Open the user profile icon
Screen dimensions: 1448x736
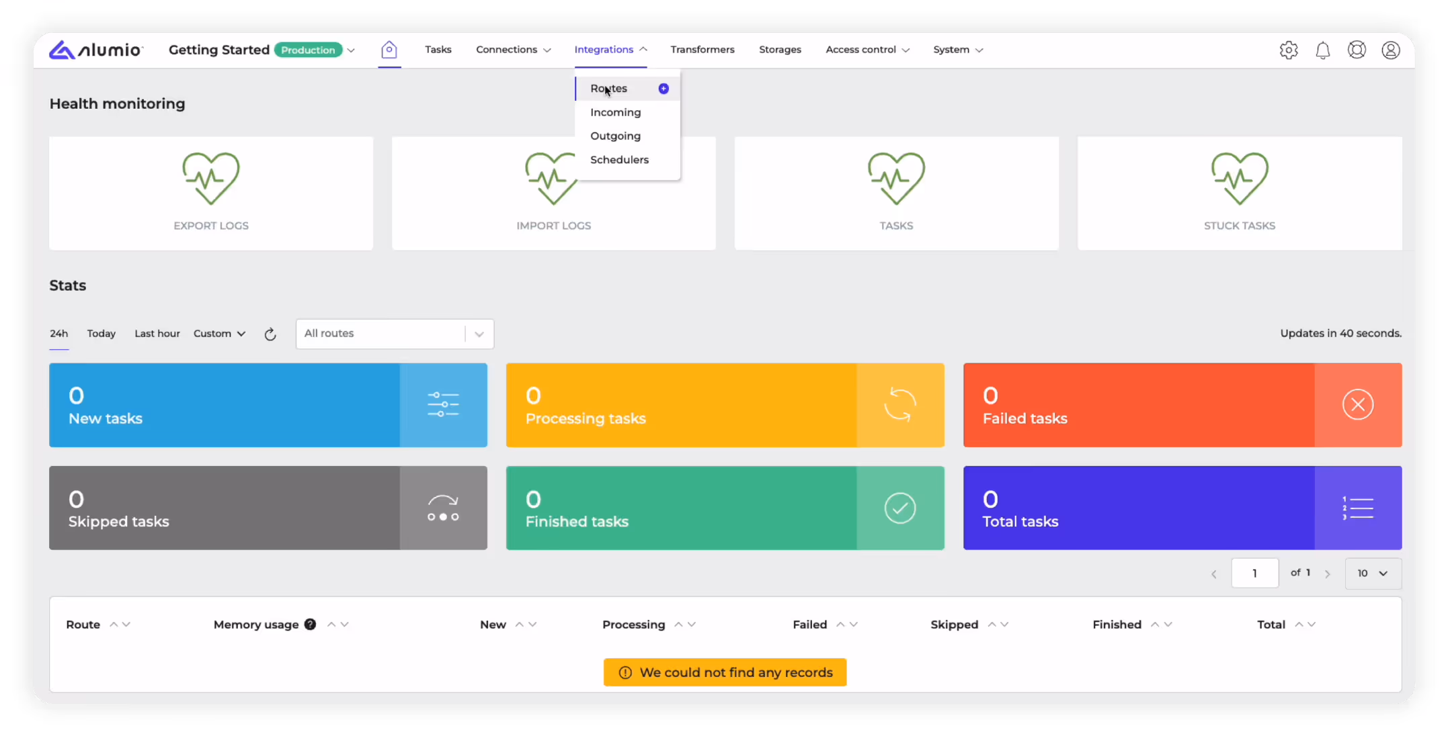point(1390,50)
